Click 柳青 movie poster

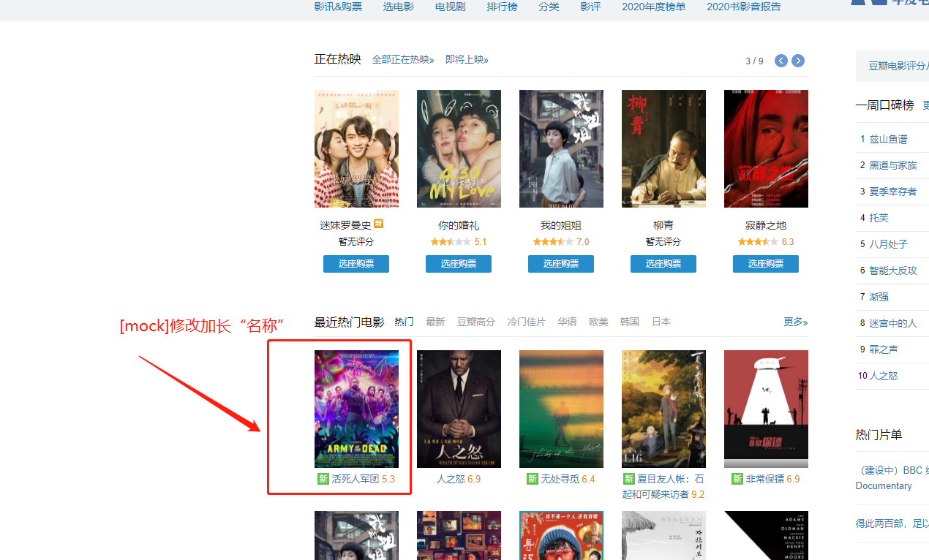(663, 149)
